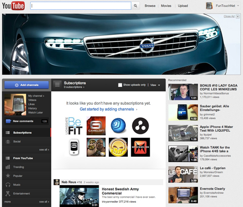The width and height of the screenshot is (243, 207).
Task: Click the more link in sidebar
Action: 7,202
